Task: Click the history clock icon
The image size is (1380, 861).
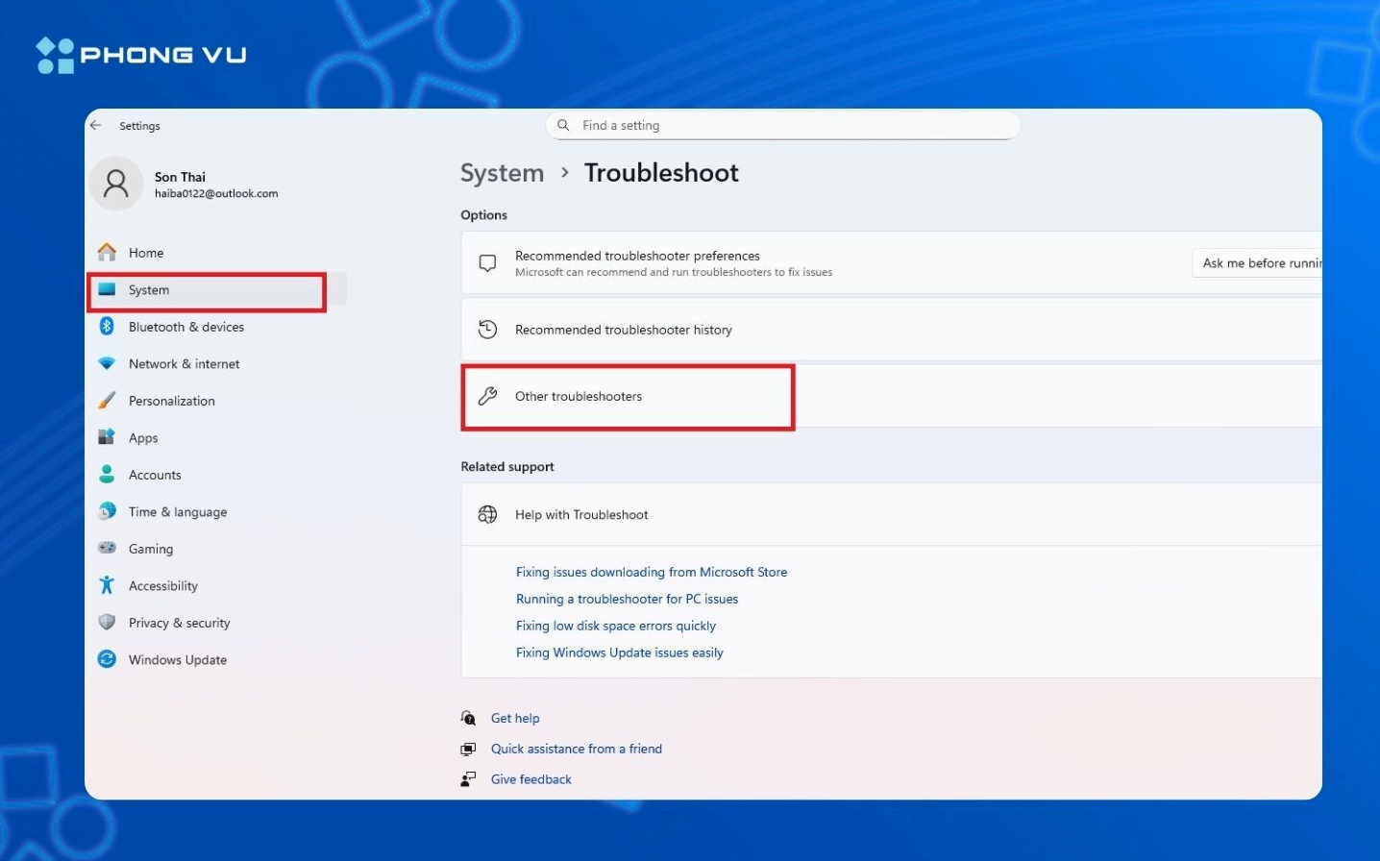Action: 488,330
